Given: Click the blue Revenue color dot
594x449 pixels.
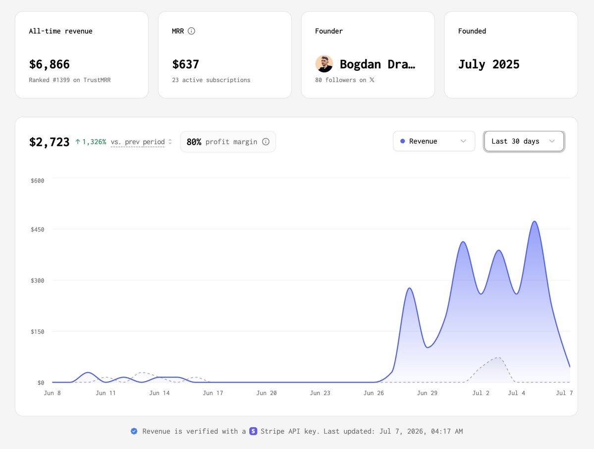Looking at the screenshot, I should click(x=403, y=141).
